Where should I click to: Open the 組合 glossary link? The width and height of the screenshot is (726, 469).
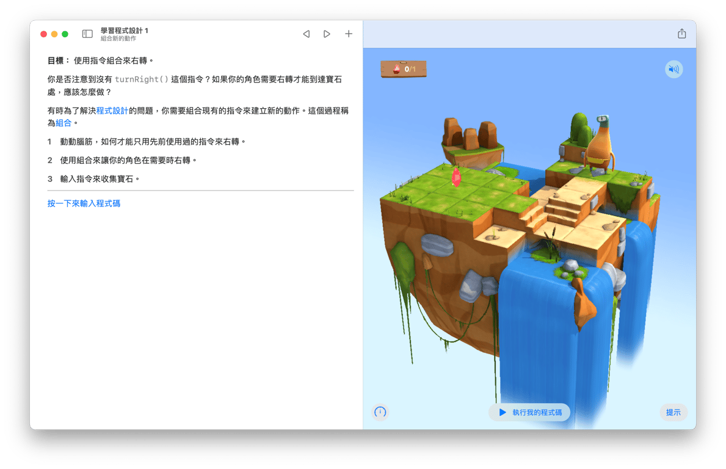pyautogui.click(x=64, y=123)
